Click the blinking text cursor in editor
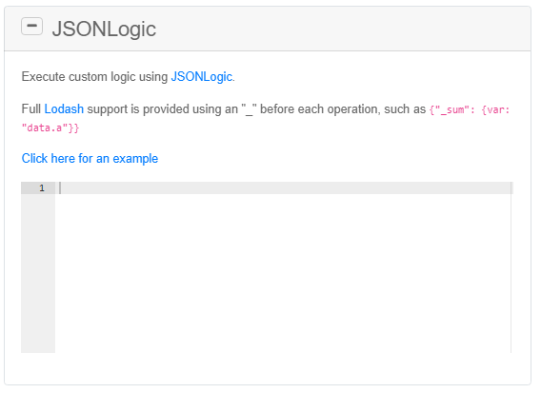Screen dimensions: 541x393 (x=60, y=187)
